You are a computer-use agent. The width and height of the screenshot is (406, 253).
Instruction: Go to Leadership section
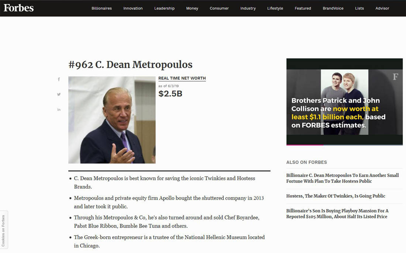click(x=164, y=8)
